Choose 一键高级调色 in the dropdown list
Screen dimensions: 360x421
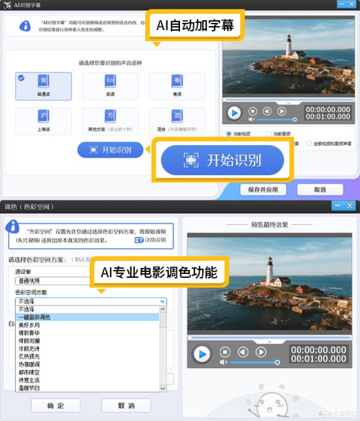pyautogui.click(x=87, y=317)
